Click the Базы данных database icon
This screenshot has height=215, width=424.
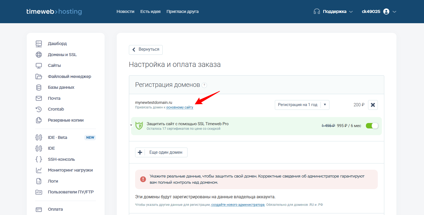click(39, 87)
